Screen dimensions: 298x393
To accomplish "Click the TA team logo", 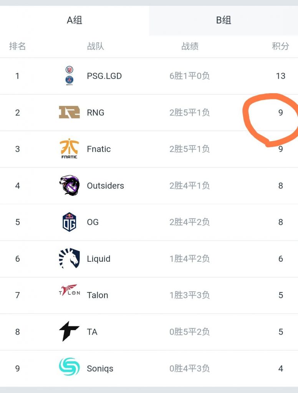I will 69,332.
